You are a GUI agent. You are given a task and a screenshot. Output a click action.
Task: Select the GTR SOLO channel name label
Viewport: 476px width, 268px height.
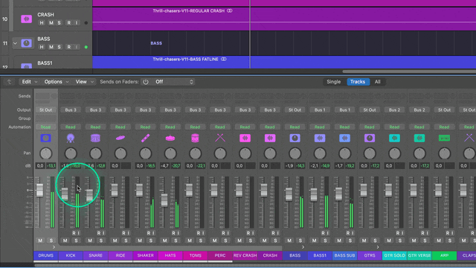(x=394, y=255)
